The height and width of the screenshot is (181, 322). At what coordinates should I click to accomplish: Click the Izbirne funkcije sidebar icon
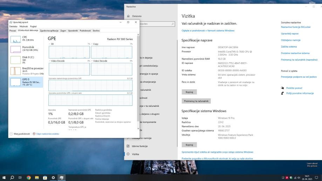[x=128, y=146]
